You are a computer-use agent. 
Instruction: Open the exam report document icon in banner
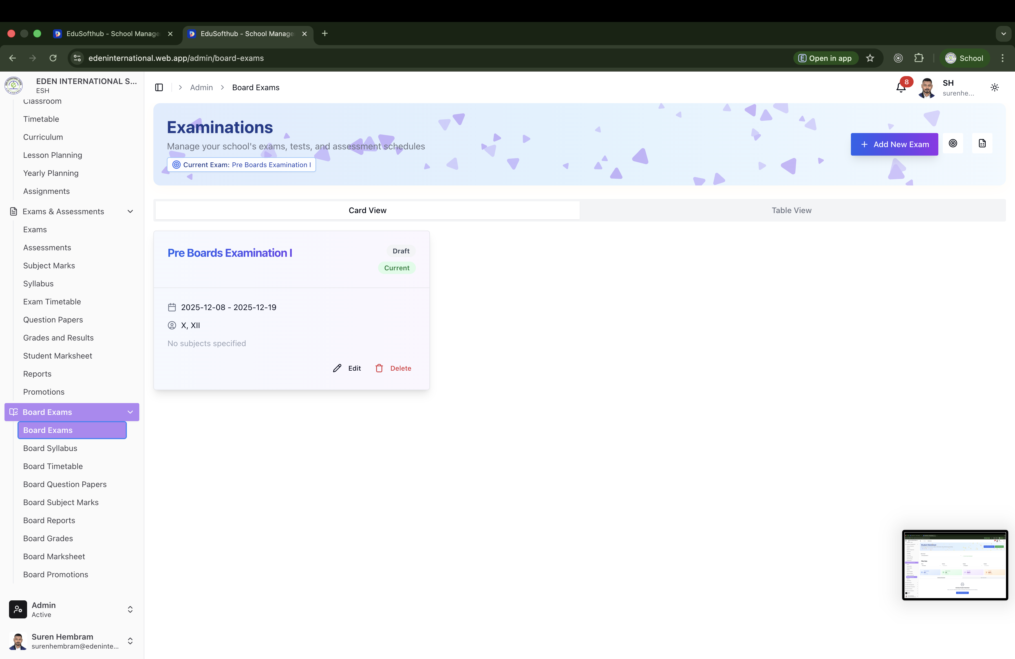982,143
